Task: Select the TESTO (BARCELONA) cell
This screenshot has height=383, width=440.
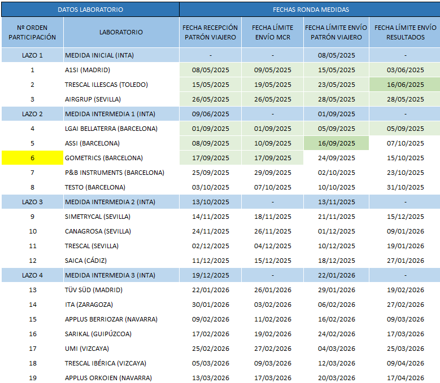Action: [x=121, y=187]
